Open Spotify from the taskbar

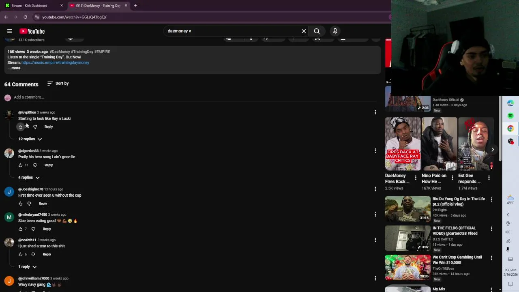pos(510,116)
